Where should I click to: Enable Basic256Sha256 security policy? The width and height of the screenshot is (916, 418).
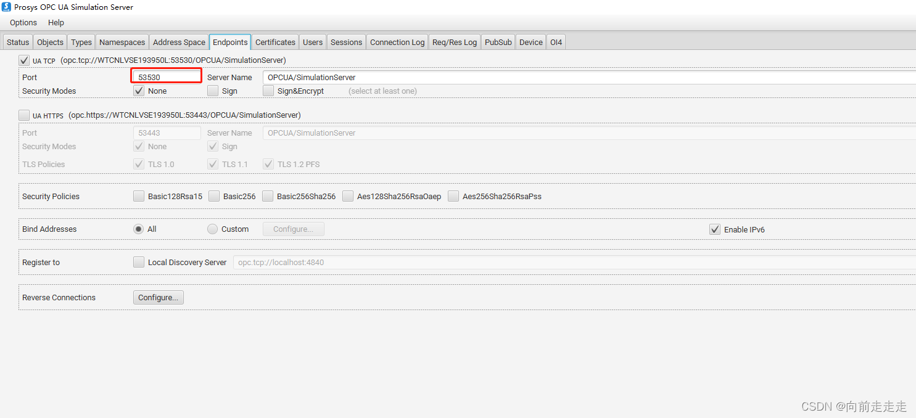[268, 196]
